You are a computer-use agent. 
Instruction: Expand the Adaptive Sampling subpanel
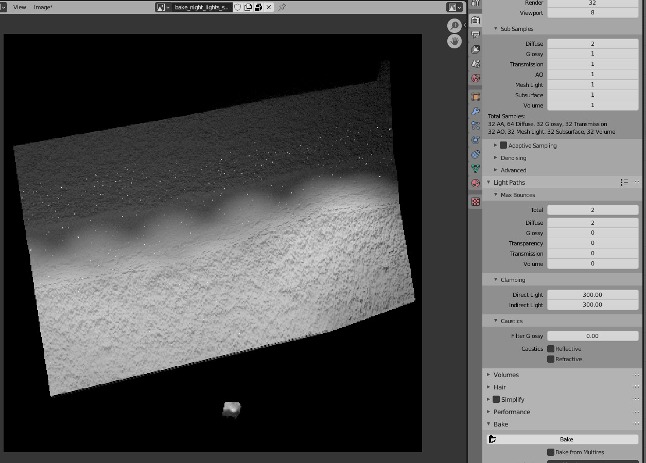[x=496, y=146]
